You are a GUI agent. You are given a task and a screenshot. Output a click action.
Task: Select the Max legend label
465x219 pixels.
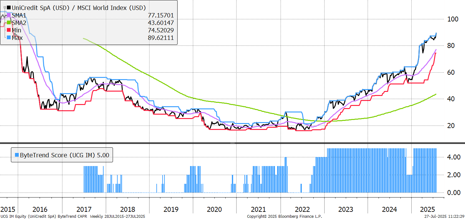17,38
